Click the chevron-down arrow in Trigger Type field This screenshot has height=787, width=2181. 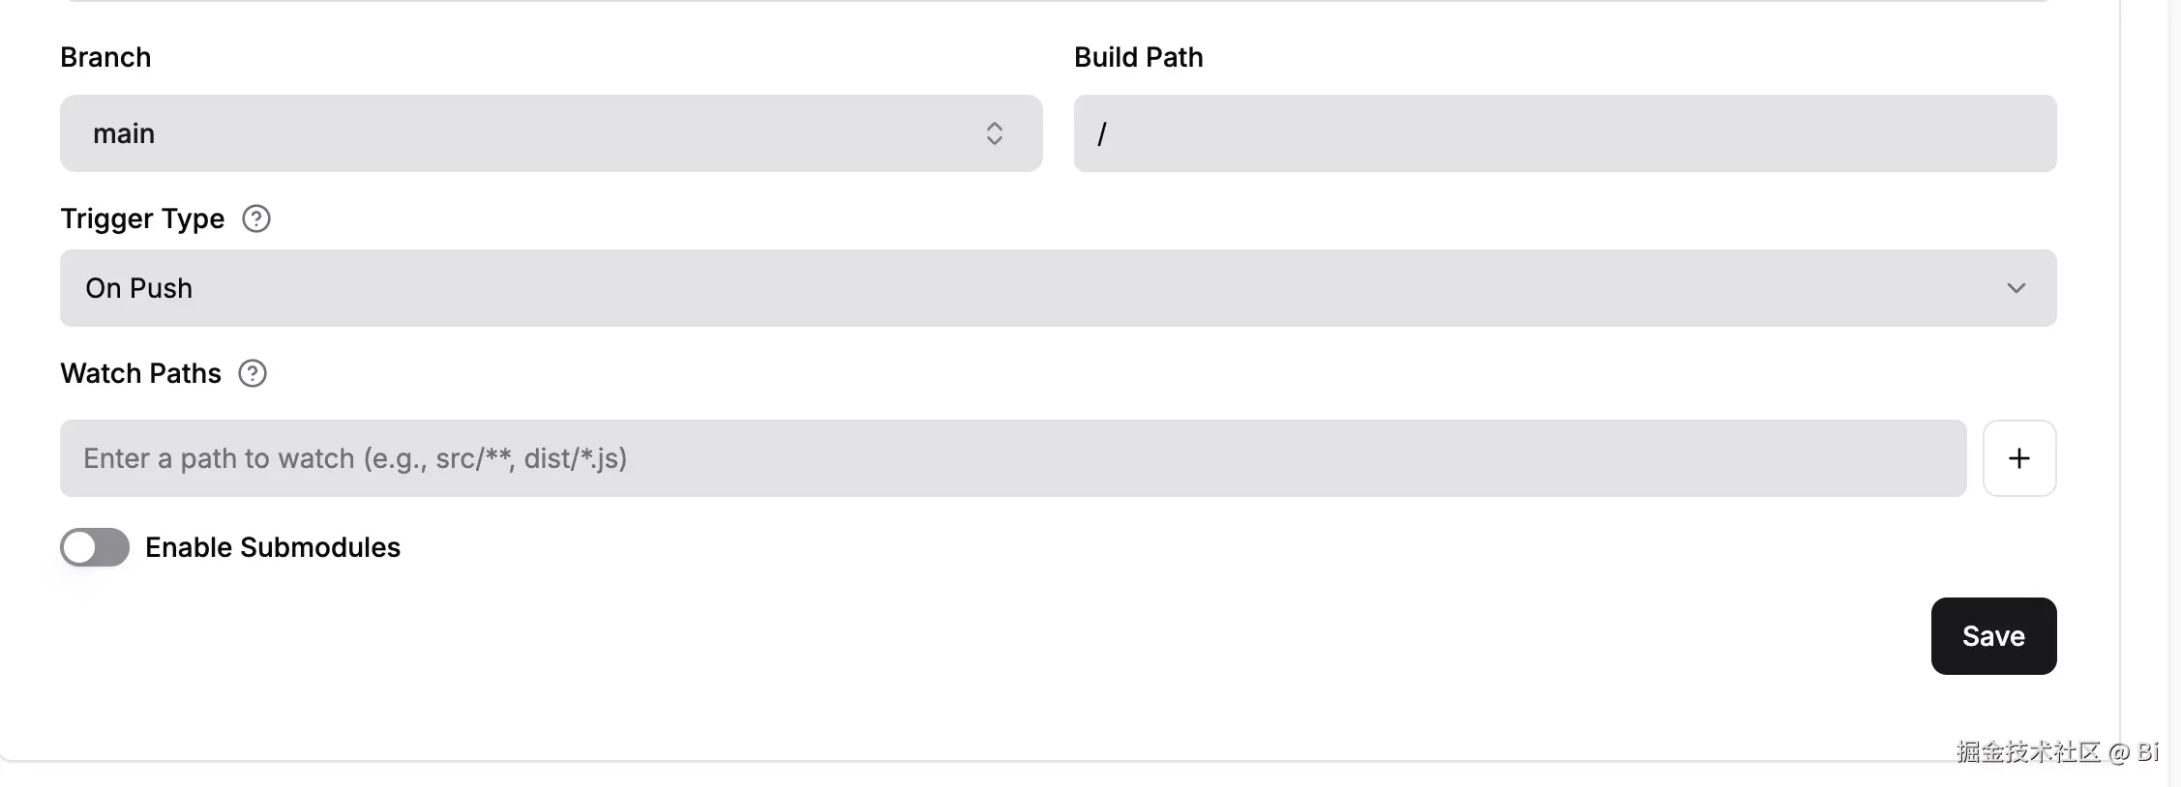(x=2016, y=288)
